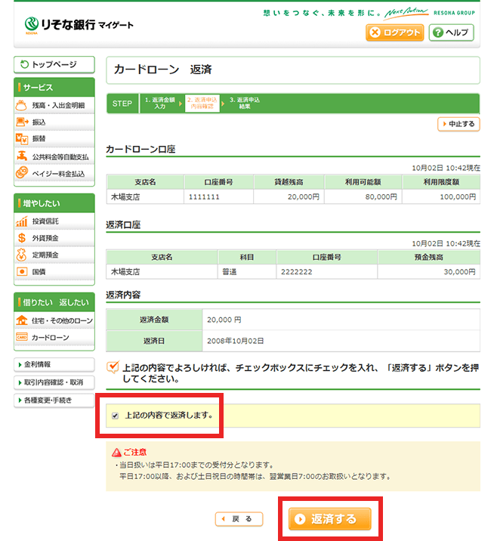
Task: Click the 30,000円 預金残高 value
Action: tap(459, 272)
